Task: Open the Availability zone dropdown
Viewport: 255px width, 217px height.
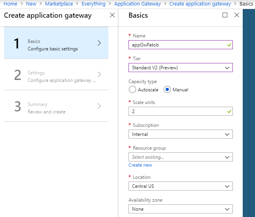Action: click(x=181, y=209)
